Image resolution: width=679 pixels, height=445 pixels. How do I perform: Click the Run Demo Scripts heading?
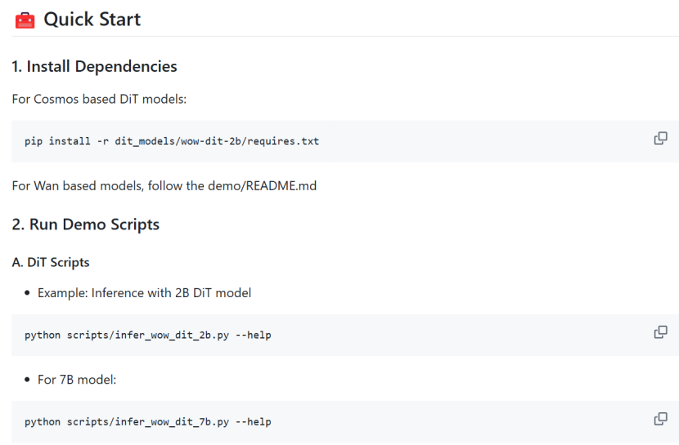85,225
